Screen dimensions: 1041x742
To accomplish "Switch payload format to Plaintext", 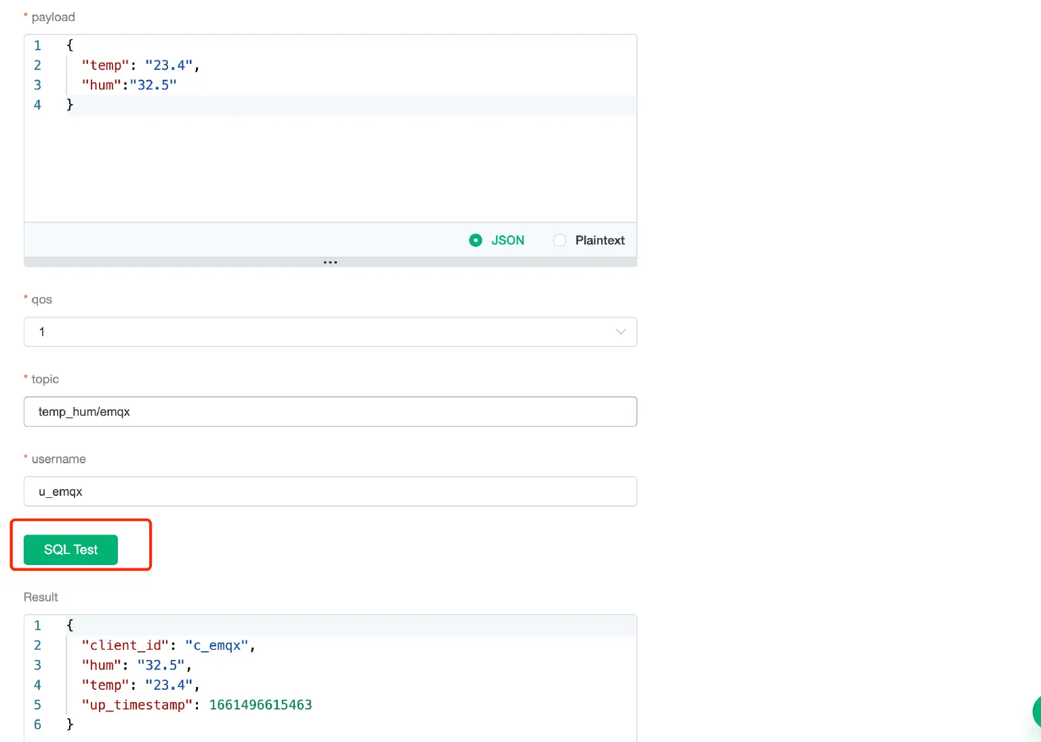I will coord(560,240).
